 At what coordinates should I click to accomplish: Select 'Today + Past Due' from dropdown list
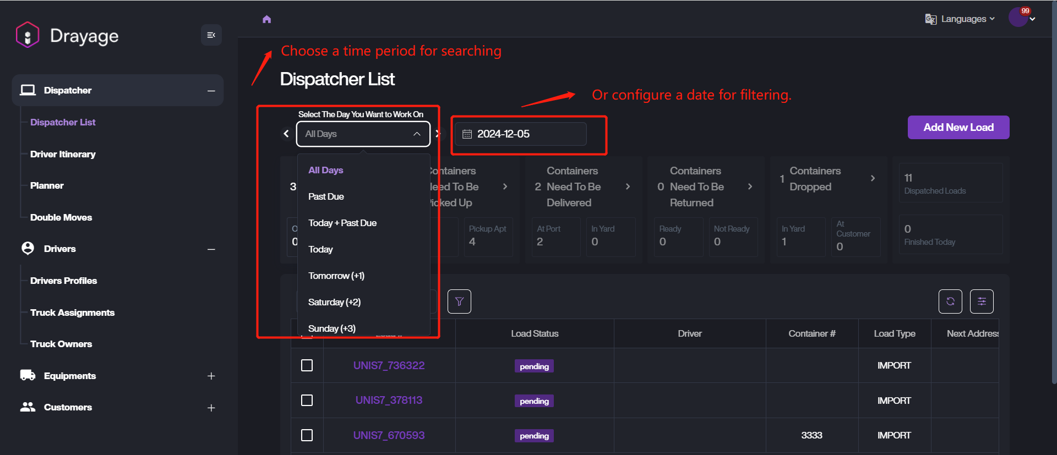point(342,223)
